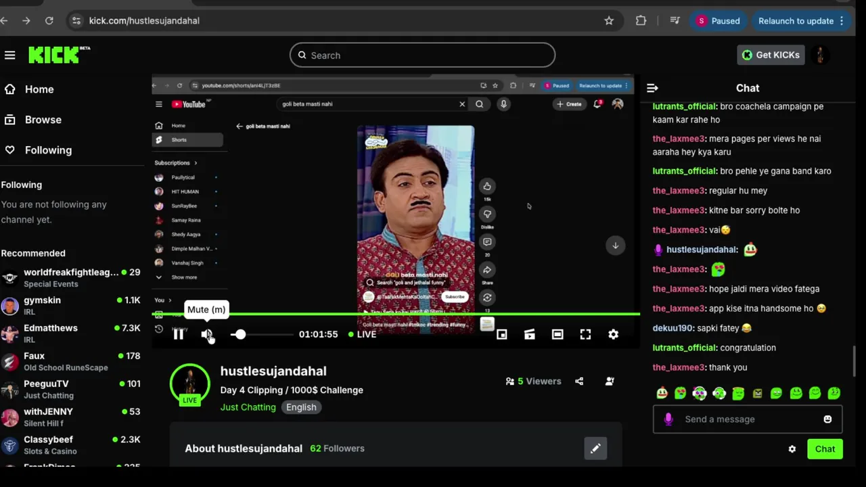Click dekuu190 username in chat
Image resolution: width=866 pixels, height=487 pixels.
(673, 328)
